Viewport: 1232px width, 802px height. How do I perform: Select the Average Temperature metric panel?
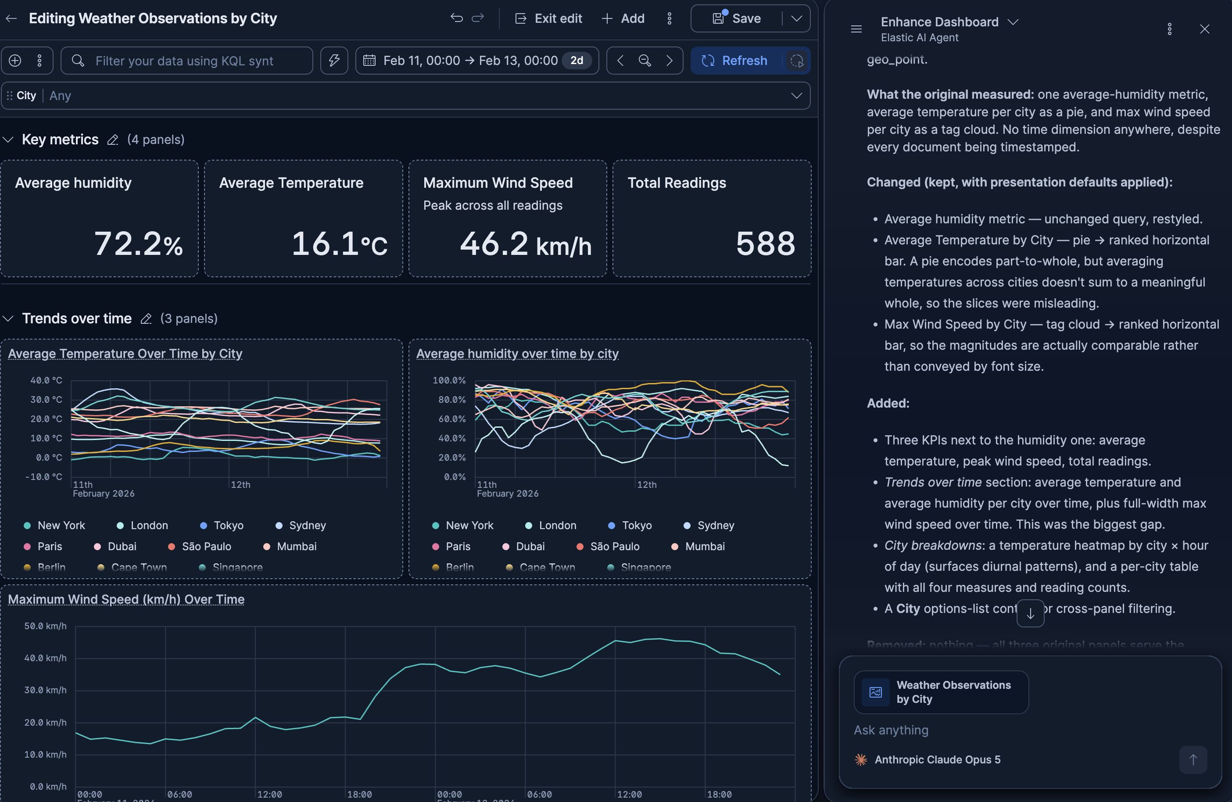[303, 218]
